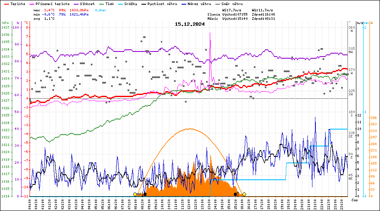Viewport: 380px width, 211px height.
Task: Click the black dot marker near 15:30
Action: (235, 194)
